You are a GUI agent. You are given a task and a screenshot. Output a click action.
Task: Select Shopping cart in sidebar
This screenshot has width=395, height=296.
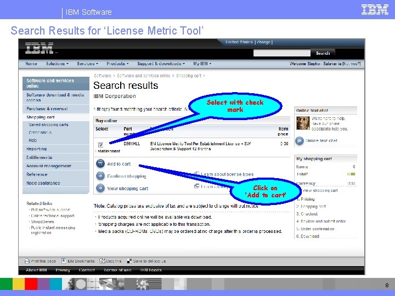pos(55,117)
